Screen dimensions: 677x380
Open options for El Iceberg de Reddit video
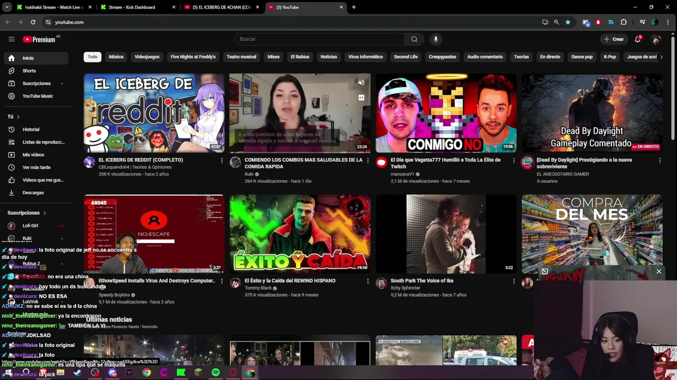pyautogui.click(x=222, y=160)
